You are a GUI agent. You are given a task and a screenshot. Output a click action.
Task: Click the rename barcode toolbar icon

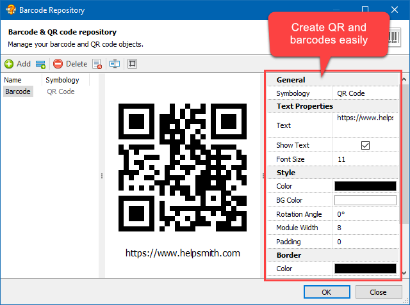[x=115, y=64]
